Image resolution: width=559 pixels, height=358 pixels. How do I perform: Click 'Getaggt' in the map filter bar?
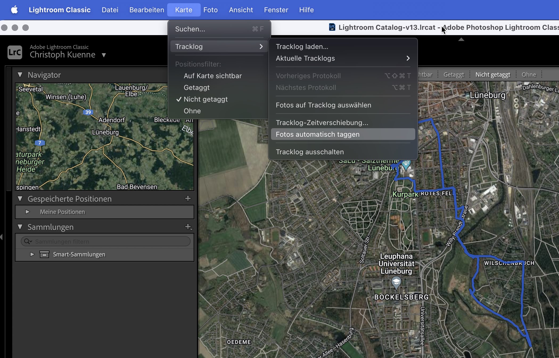[454, 75]
